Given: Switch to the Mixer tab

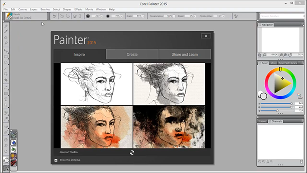Looking at the screenshot, I should pyautogui.click(x=273, y=63).
